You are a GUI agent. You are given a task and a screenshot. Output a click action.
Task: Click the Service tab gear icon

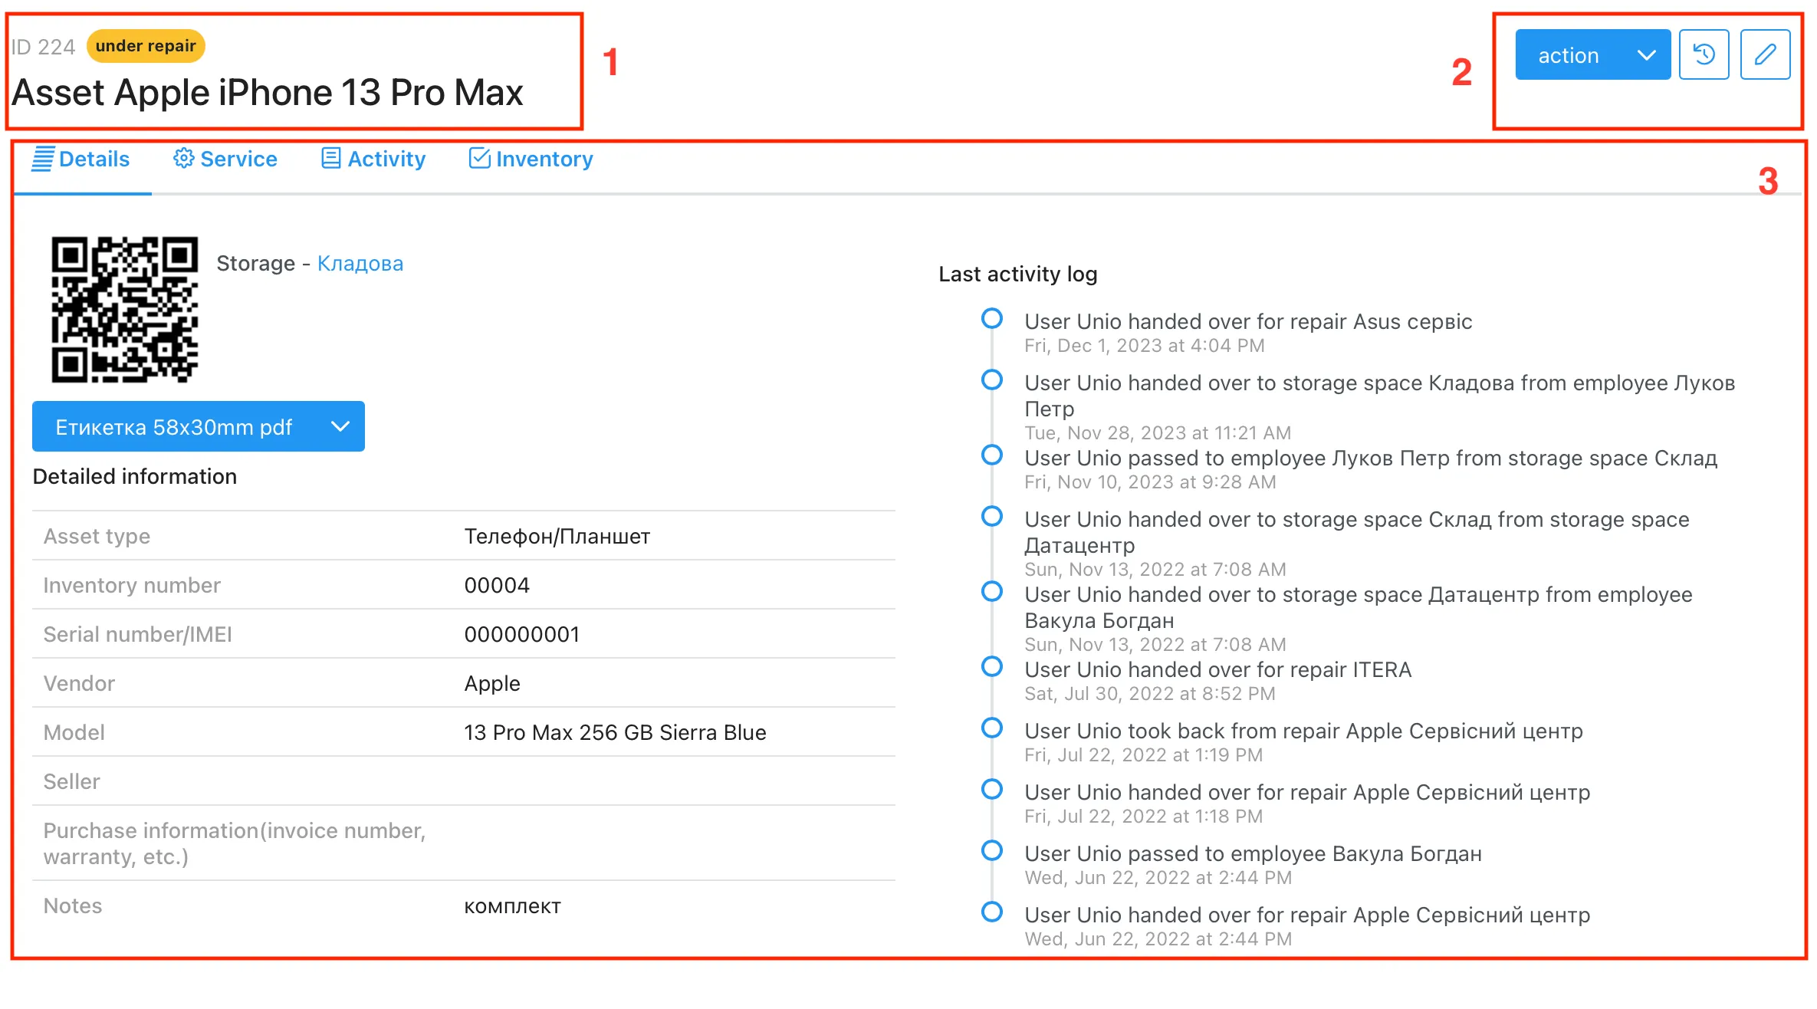(x=183, y=158)
